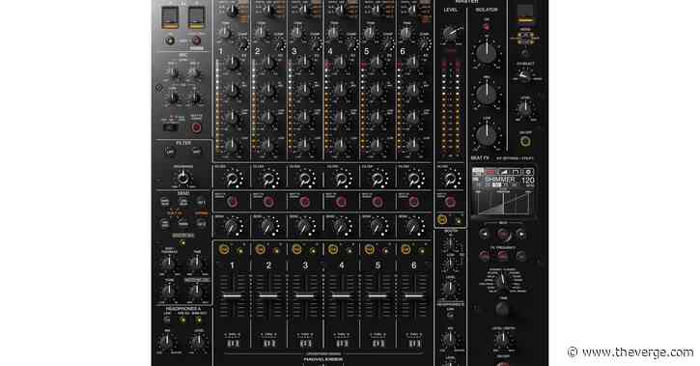Viewport: 700px width, 366px height.
Task: Click channel 1 compressor knob
Action: (x=243, y=43)
